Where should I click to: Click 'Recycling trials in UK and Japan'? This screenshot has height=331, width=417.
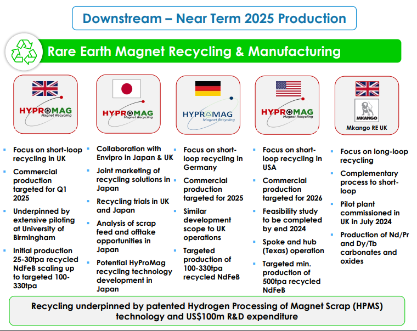point(133,206)
